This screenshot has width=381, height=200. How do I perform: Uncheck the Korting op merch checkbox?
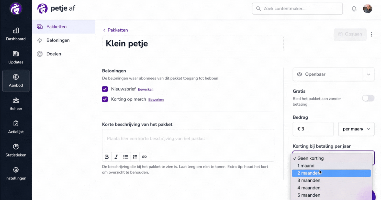(105, 99)
